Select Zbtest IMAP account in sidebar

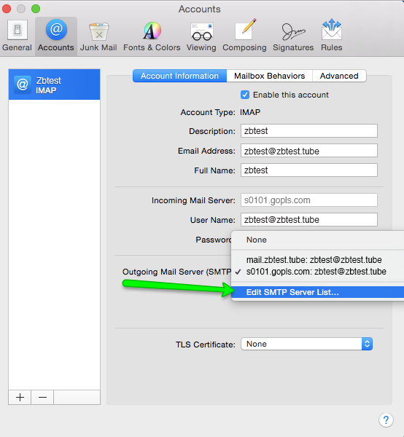tap(55, 84)
